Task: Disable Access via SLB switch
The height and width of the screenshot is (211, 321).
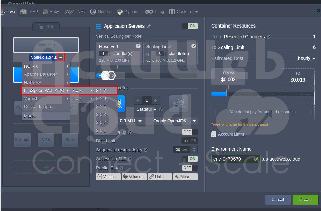Action: [190, 159]
